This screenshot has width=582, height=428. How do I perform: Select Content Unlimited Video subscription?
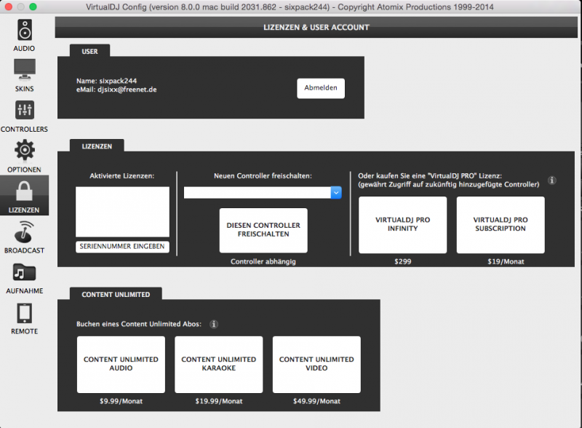[x=316, y=365]
